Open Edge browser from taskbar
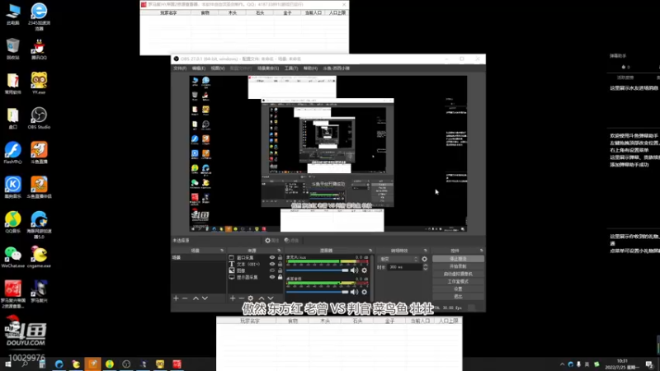The width and height of the screenshot is (660, 371). coord(59,364)
